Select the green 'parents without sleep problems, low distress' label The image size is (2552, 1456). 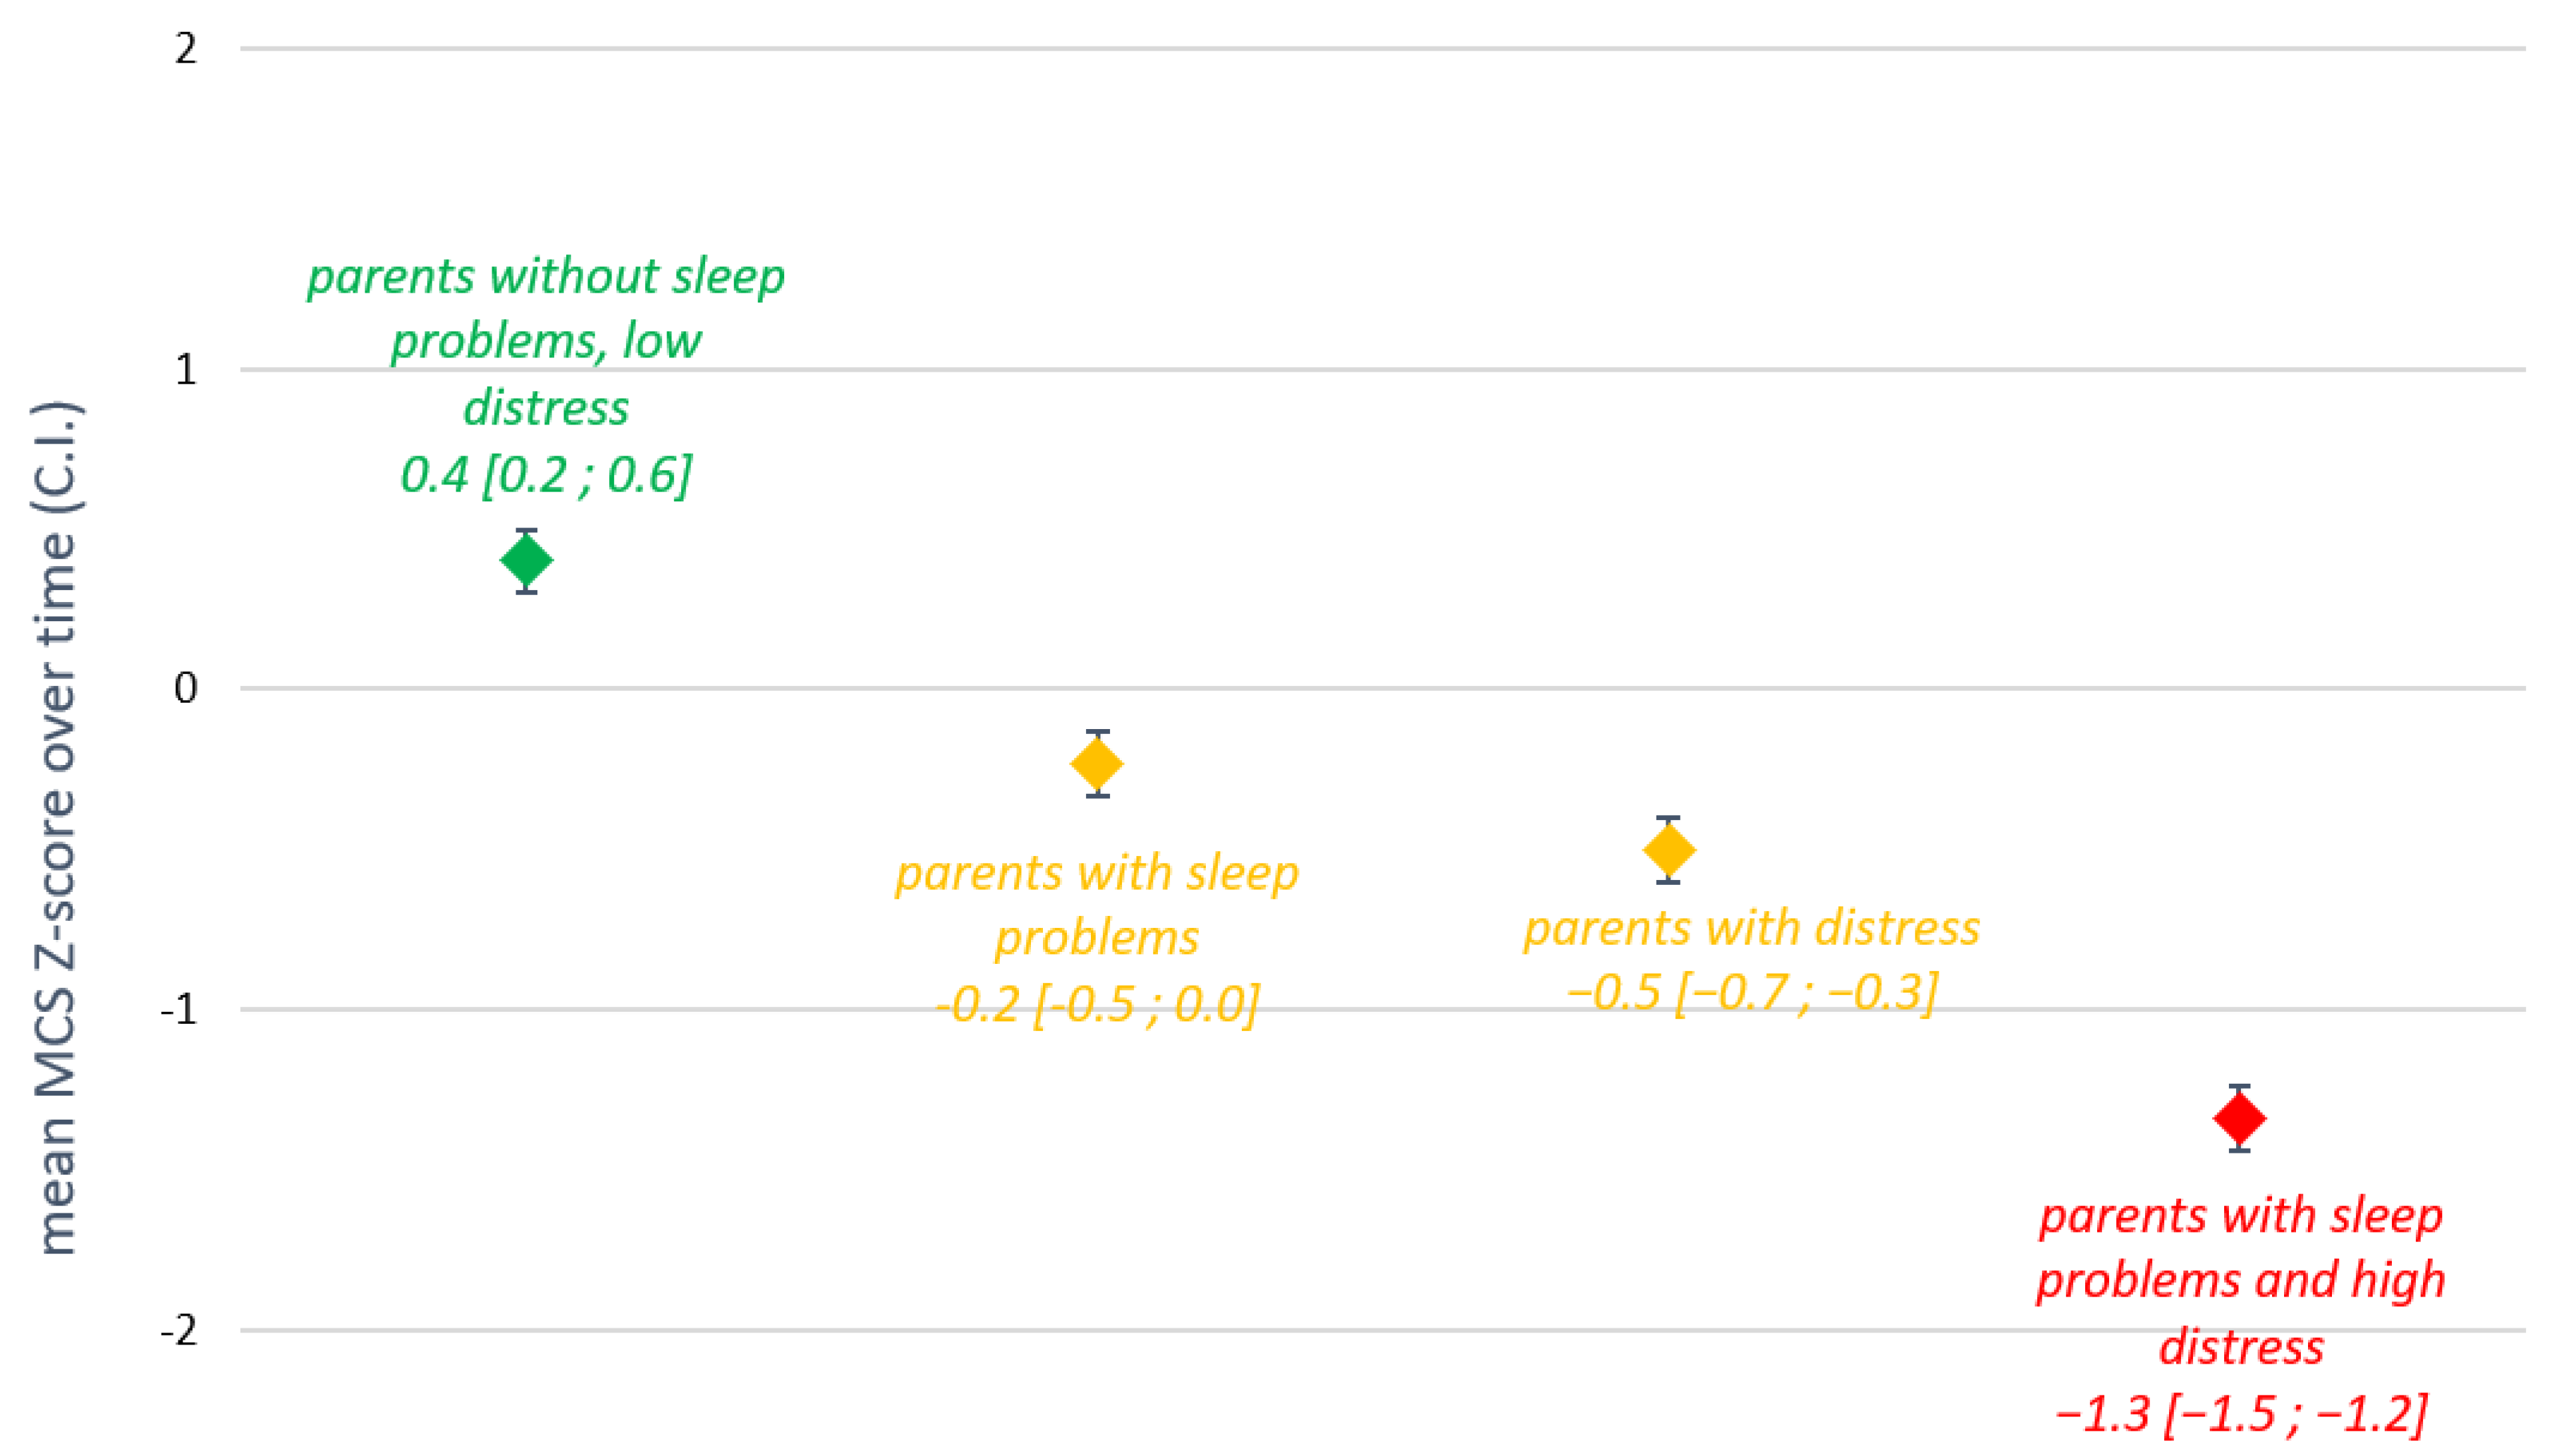tap(546, 341)
